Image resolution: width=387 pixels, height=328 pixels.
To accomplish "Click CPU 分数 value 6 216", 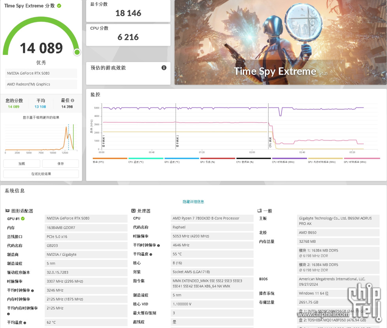I will click(x=128, y=37).
